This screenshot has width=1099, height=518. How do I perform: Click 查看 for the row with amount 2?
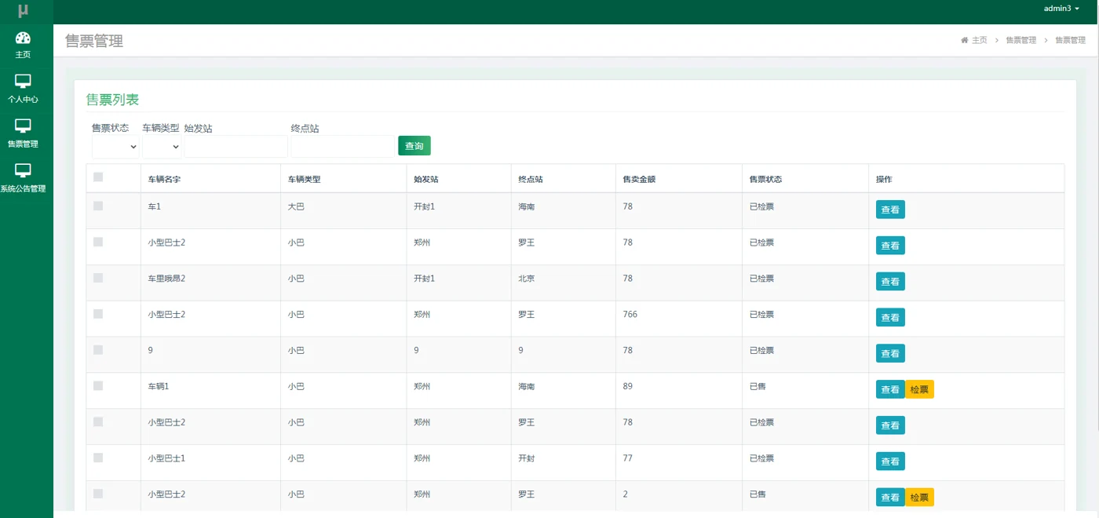pos(890,498)
